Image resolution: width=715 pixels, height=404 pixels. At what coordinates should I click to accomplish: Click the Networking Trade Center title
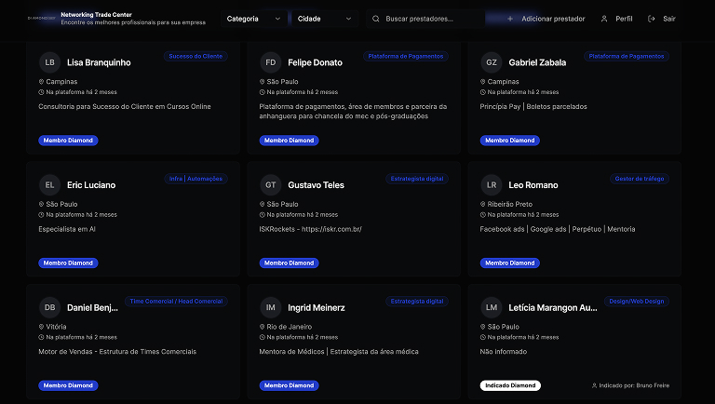[97, 15]
